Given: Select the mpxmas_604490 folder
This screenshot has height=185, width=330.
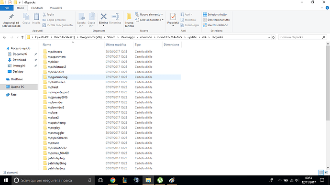Looking at the screenshot, I should (x=111, y=153).
